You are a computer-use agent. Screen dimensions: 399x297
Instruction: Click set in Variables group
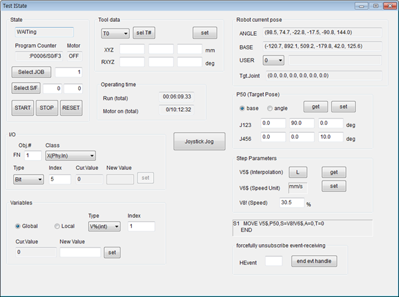(x=112, y=253)
